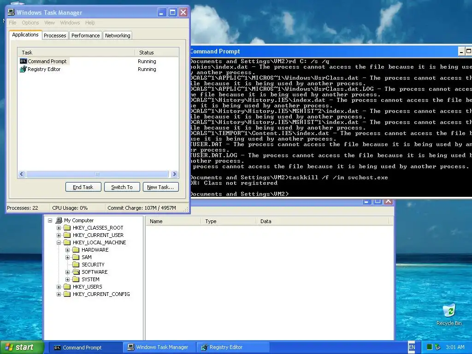The image size is (472, 354).
Task: Click the HKEY_CURRENT_USER folder icon
Action: click(x=67, y=235)
